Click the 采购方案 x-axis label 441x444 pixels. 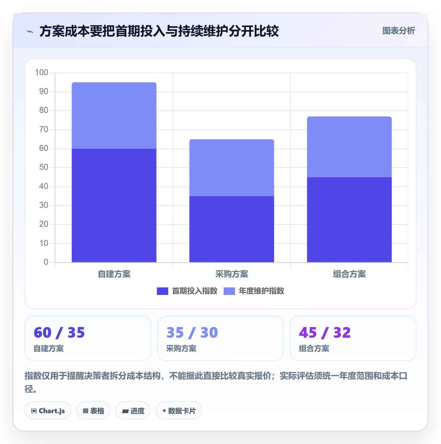tap(232, 274)
